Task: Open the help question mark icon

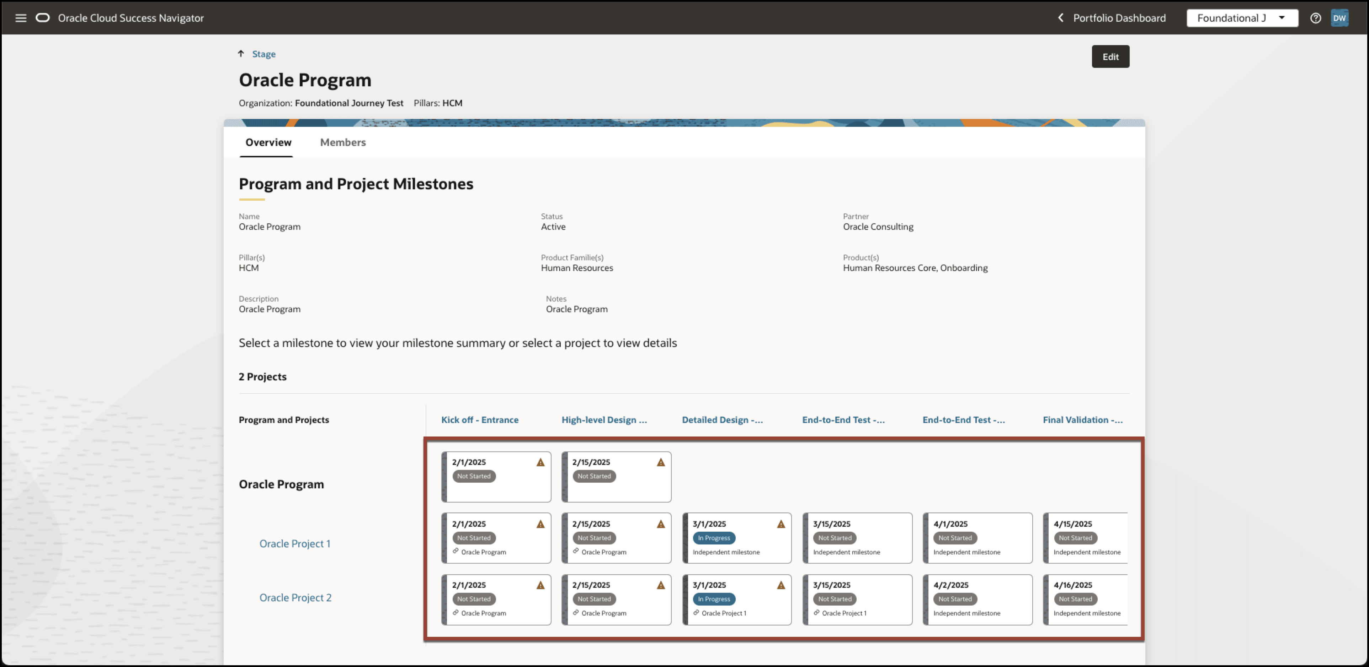Action: coord(1315,18)
